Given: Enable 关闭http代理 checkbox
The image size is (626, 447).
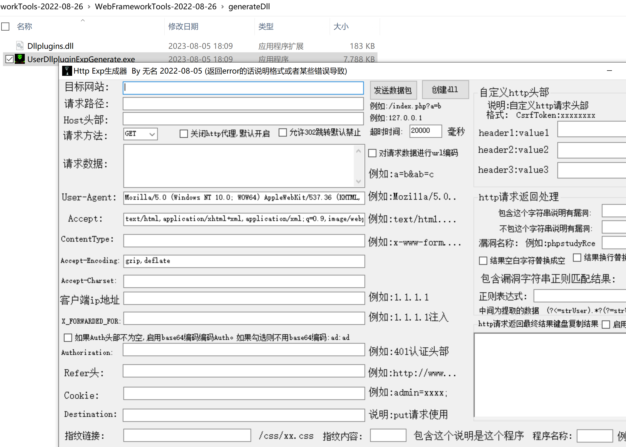Looking at the screenshot, I should tap(184, 134).
